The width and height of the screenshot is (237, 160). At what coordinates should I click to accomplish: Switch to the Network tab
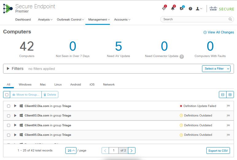[109, 85]
